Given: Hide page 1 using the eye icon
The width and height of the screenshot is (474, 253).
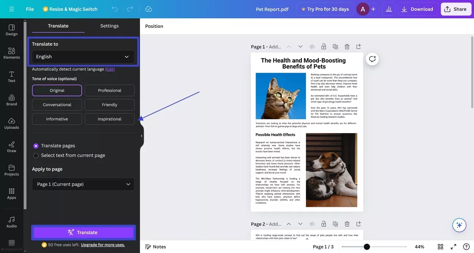Looking at the screenshot, I should pyautogui.click(x=312, y=46).
